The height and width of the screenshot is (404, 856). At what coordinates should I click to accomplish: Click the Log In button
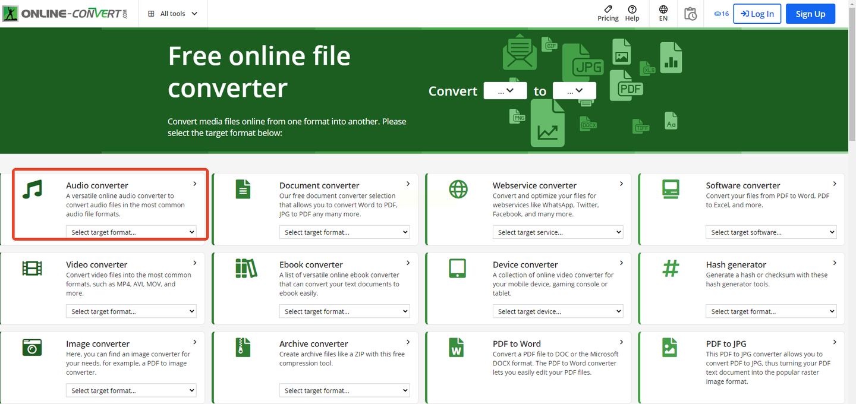coord(757,14)
